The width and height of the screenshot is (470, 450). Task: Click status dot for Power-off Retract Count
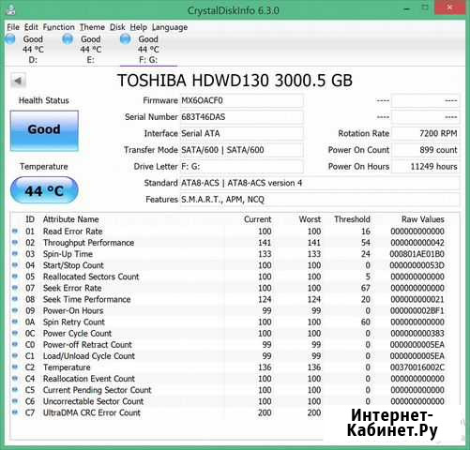[x=15, y=344]
